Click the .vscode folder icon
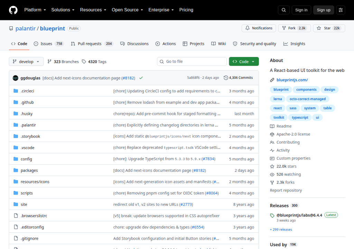 pos(16,148)
